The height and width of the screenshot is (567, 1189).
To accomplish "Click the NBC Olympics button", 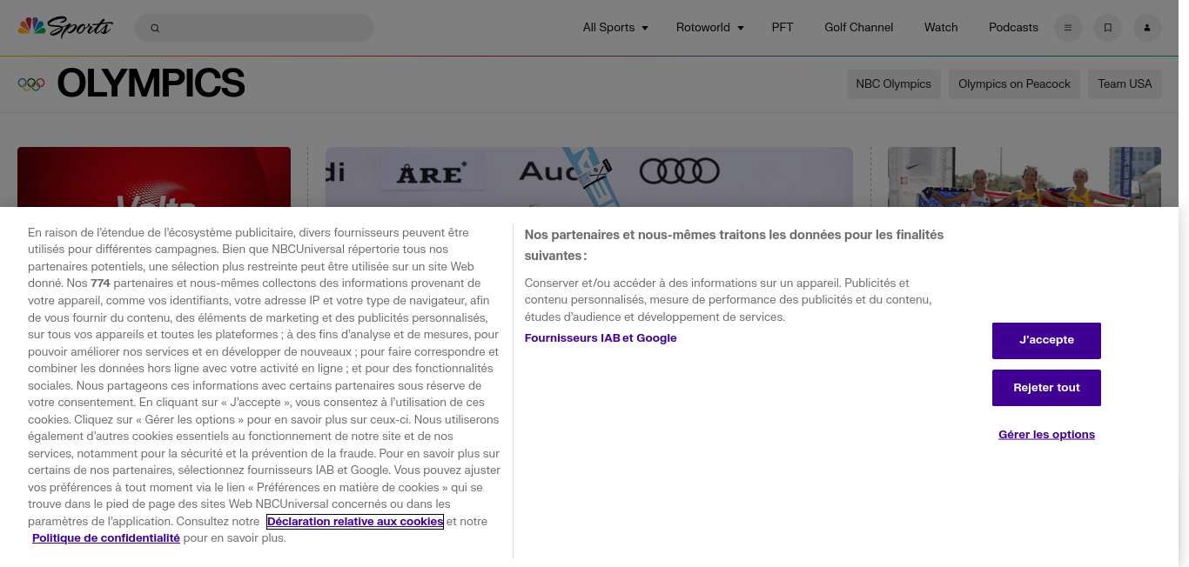I will pyautogui.click(x=894, y=84).
